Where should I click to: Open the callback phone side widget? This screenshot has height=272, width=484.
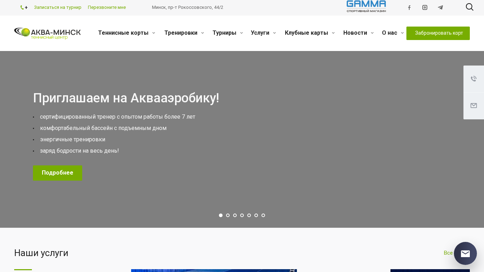(474, 79)
